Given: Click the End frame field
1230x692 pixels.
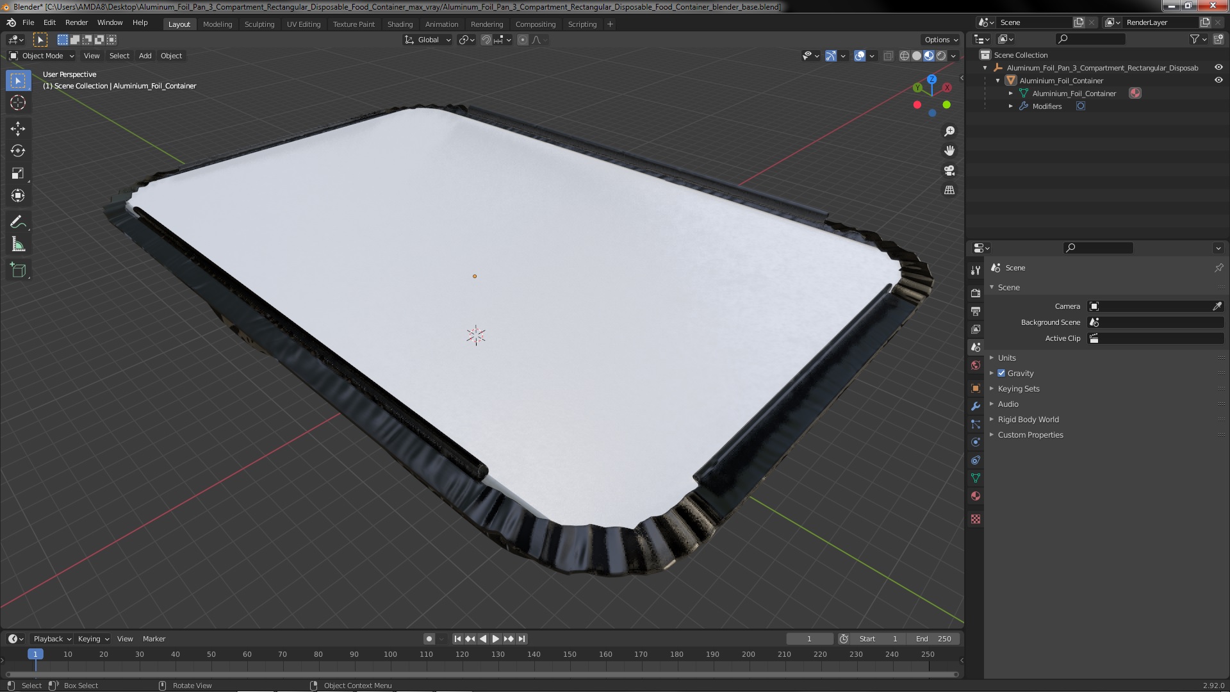Looking at the screenshot, I should point(933,638).
